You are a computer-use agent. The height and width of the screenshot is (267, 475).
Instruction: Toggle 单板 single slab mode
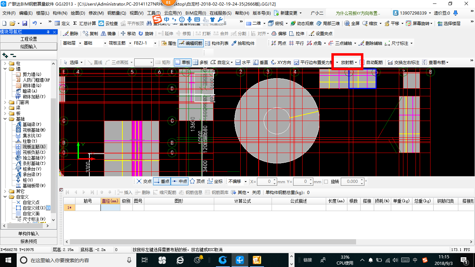183,63
